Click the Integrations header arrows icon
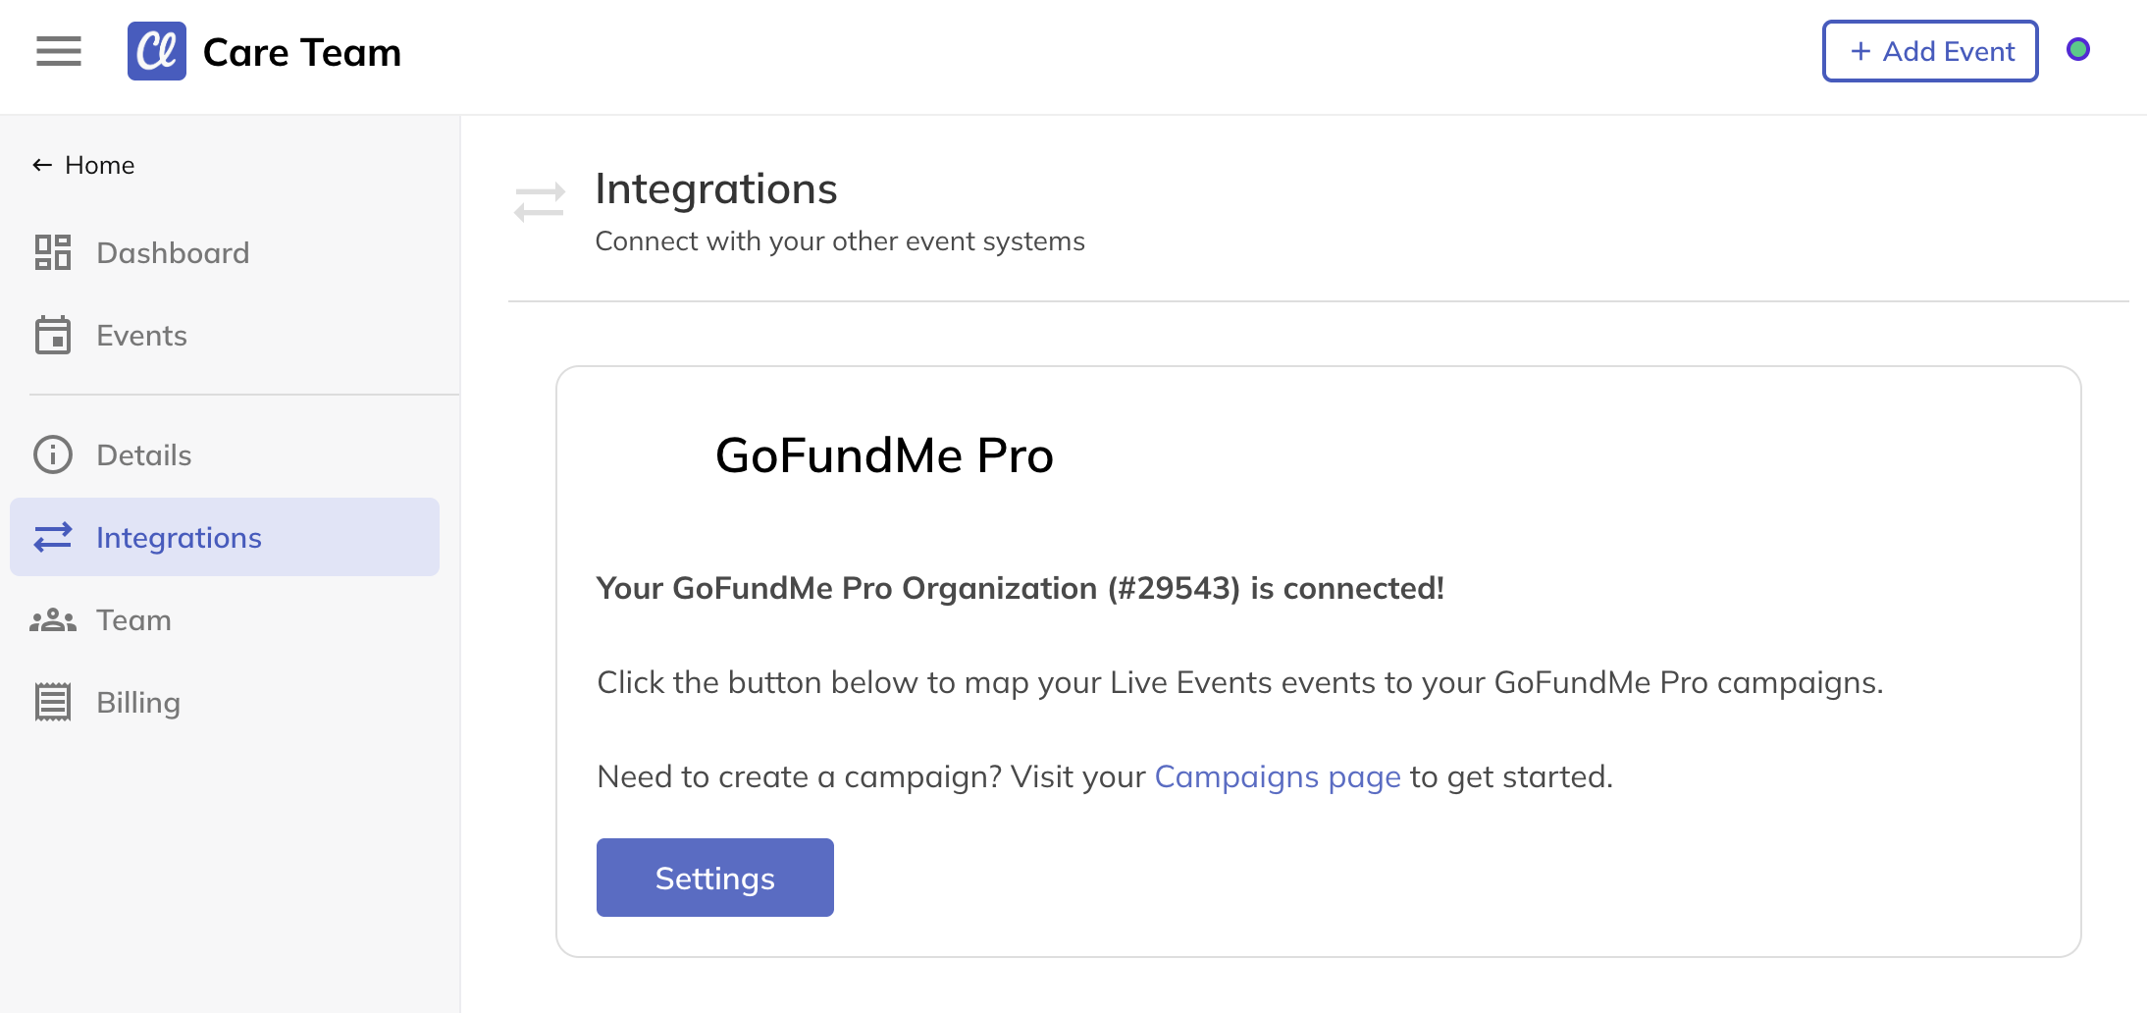This screenshot has height=1013, width=2147. [x=540, y=202]
